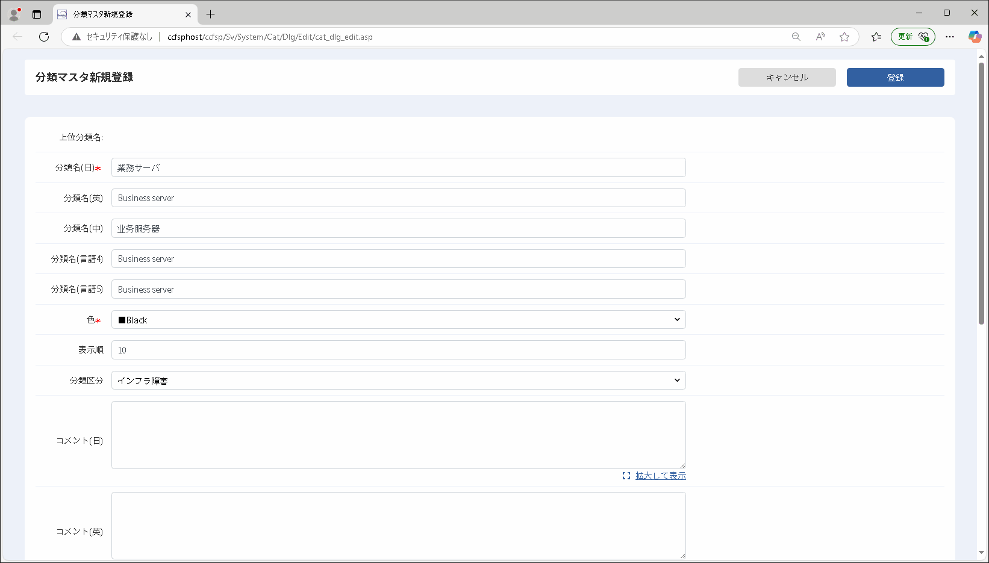The height and width of the screenshot is (563, 989).
Task: Focus the 分類名(日) input field
Action: click(x=399, y=167)
